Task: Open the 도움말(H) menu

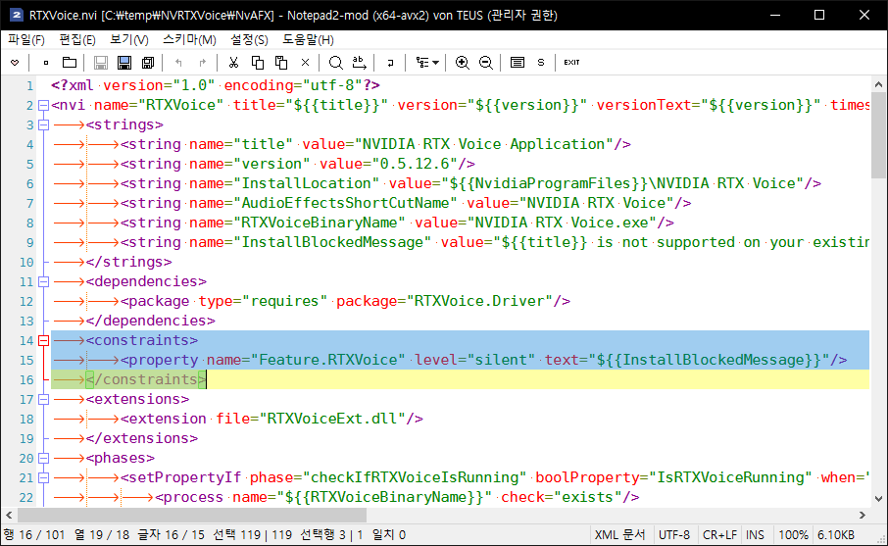Action: click(x=308, y=40)
